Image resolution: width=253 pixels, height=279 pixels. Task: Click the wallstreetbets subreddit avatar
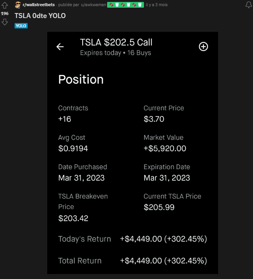18,5
